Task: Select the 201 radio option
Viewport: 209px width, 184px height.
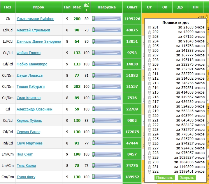Action: click(150, 27)
